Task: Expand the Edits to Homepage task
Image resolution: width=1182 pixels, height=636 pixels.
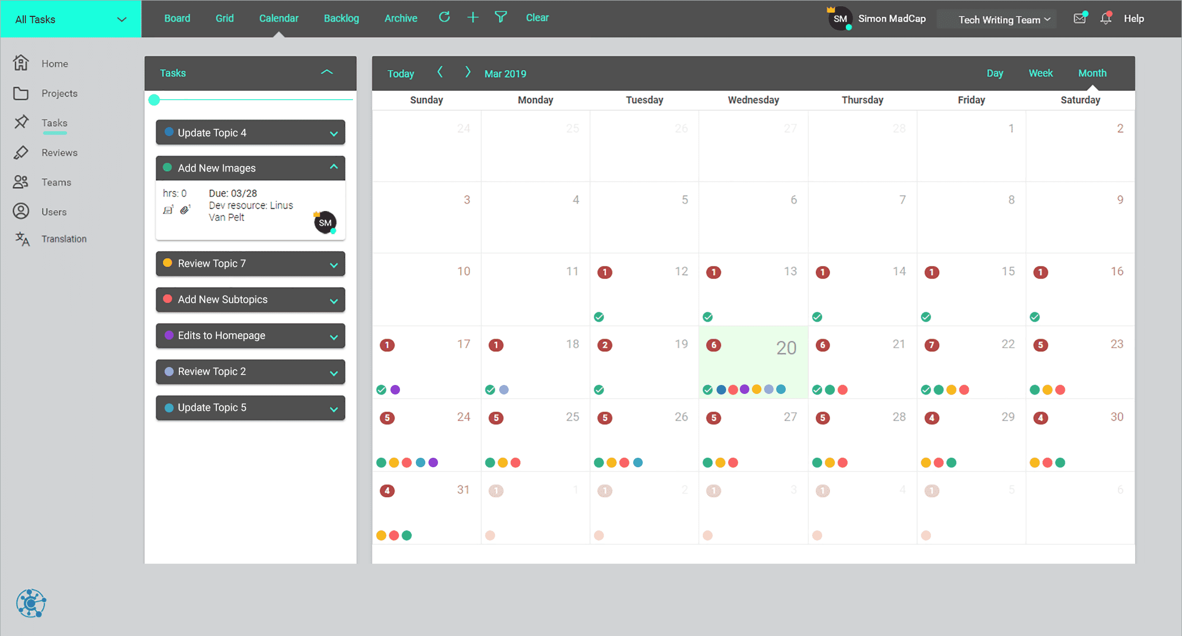Action: click(333, 336)
